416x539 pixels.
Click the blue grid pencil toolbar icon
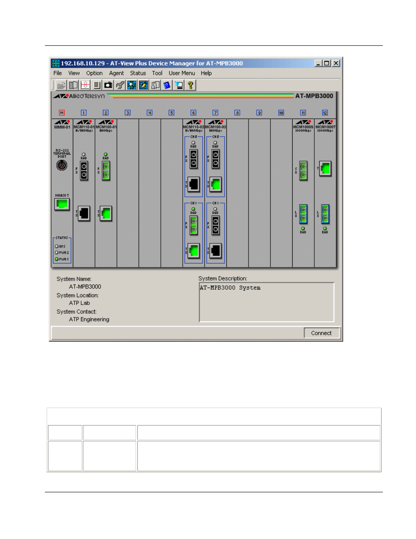click(x=143, y=85)
